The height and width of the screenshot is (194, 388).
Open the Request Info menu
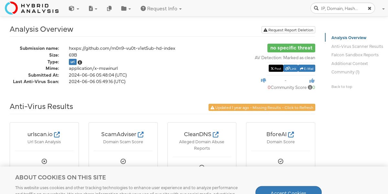(161, 8)
